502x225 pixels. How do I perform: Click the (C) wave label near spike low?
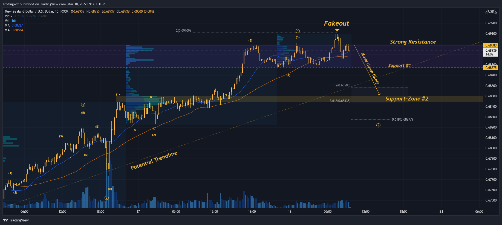coord(110,189)
